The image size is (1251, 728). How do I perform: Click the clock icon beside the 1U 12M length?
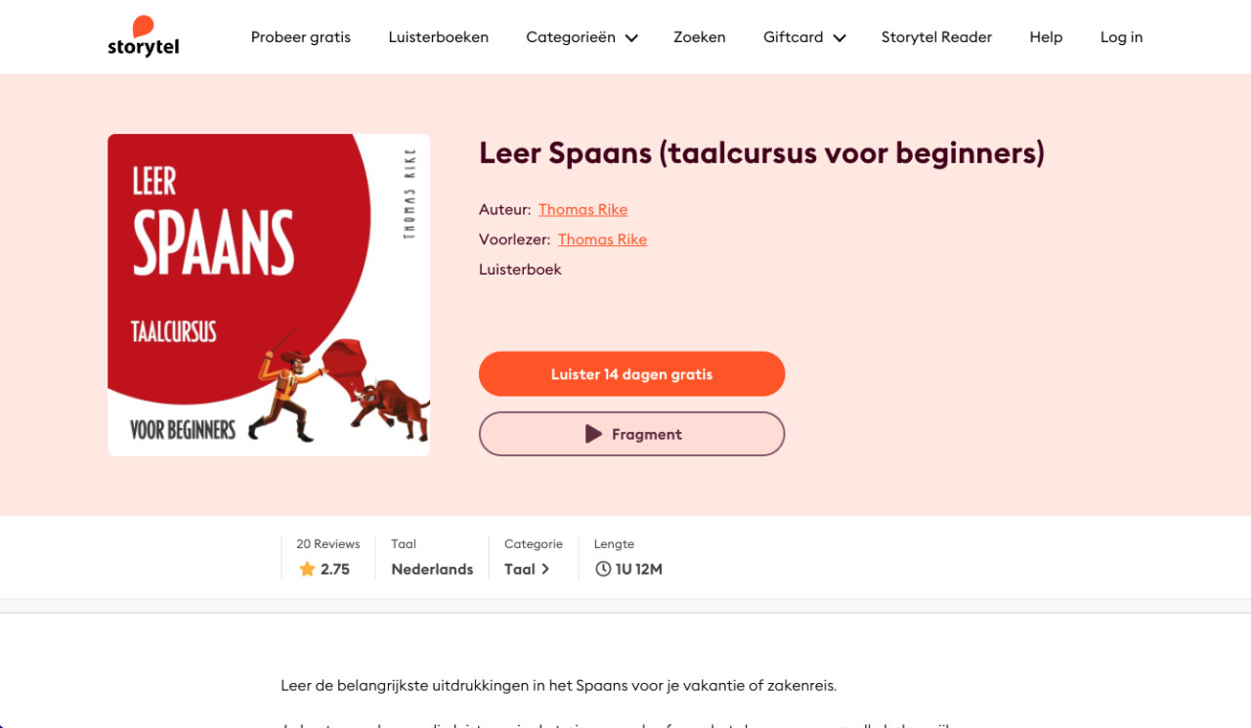pyautogui.click(x=603, y=569)
